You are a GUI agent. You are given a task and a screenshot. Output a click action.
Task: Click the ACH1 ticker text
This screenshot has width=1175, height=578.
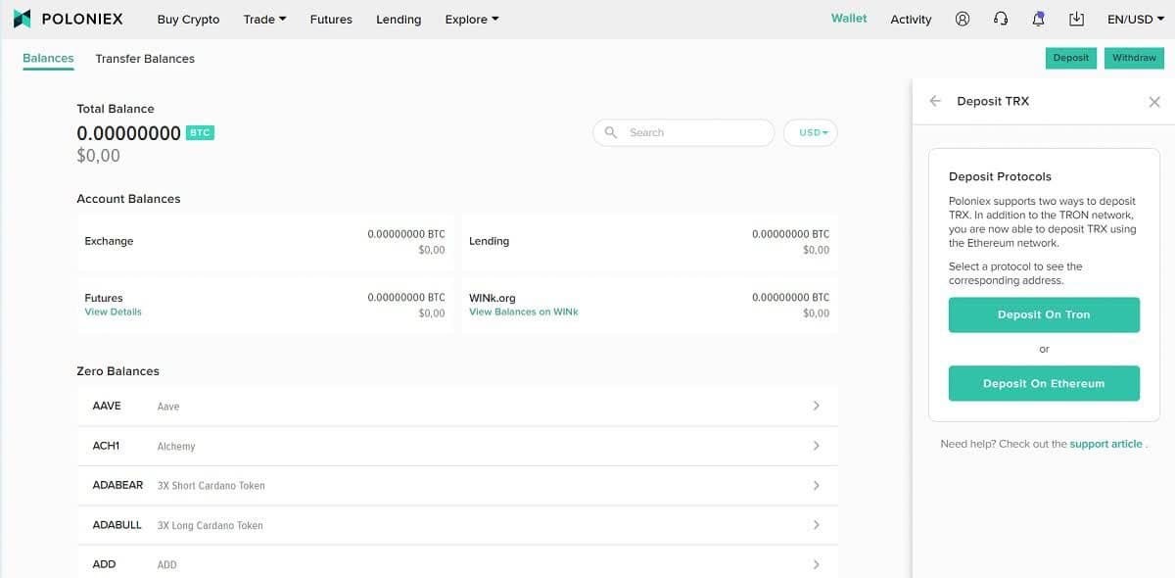tap(106, 446)
